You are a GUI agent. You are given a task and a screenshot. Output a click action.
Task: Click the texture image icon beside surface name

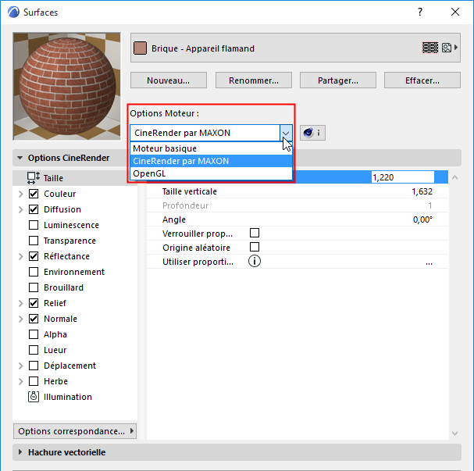(447, 48)
